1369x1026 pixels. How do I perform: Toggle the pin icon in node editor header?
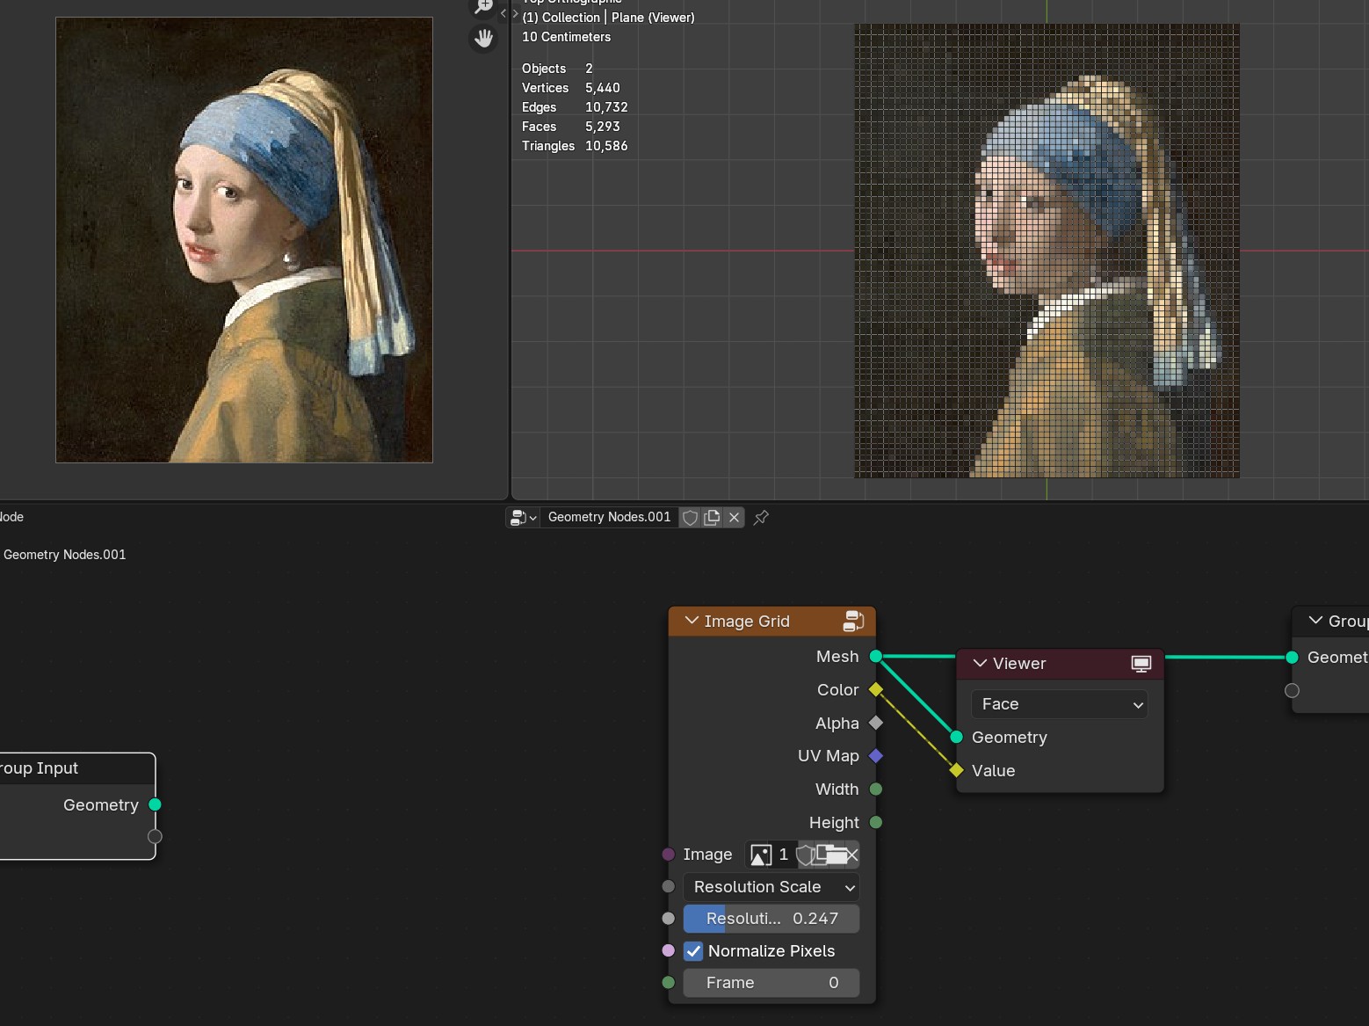[x=761, y=518]
